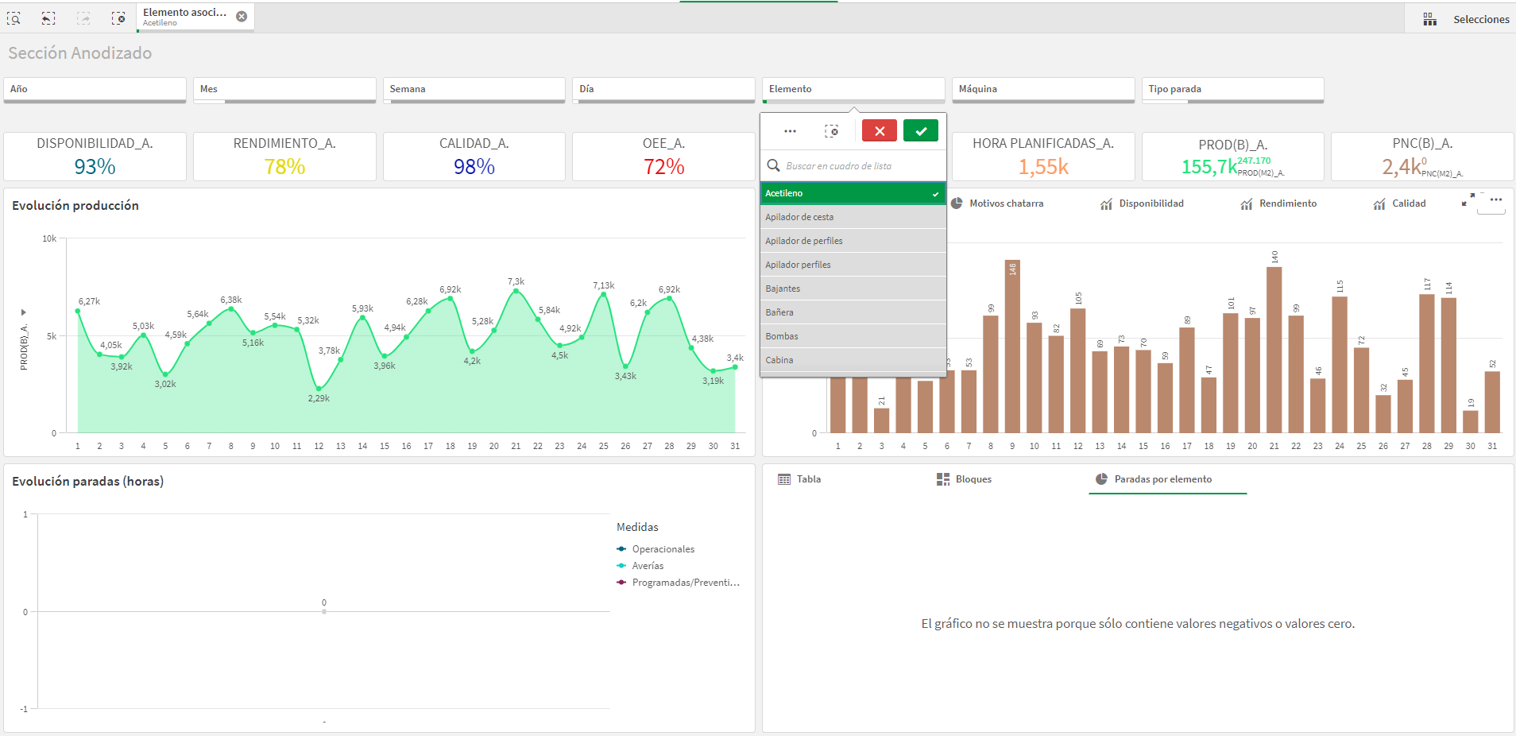
Task: Confirm the Elemento selection with green check
Action: coord(921,131)
